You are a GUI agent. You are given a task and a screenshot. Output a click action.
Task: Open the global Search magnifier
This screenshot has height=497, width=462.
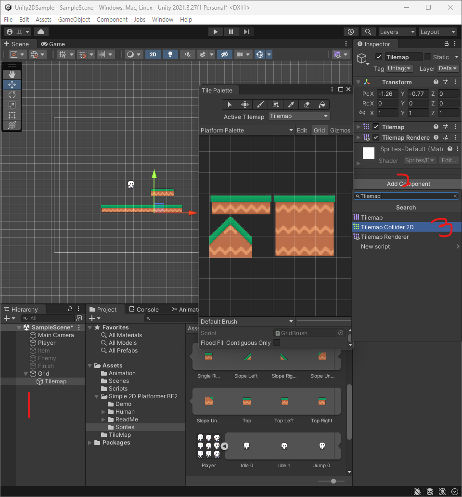[x=368, y=32]
